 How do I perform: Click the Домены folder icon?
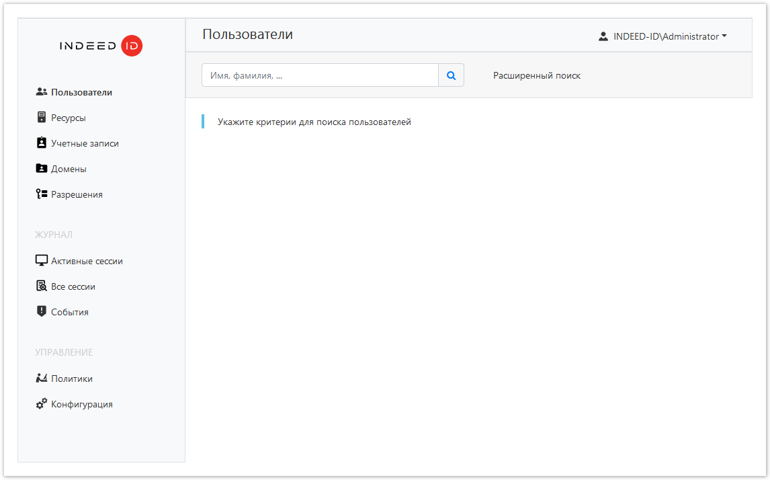click(x=42, y=169)
